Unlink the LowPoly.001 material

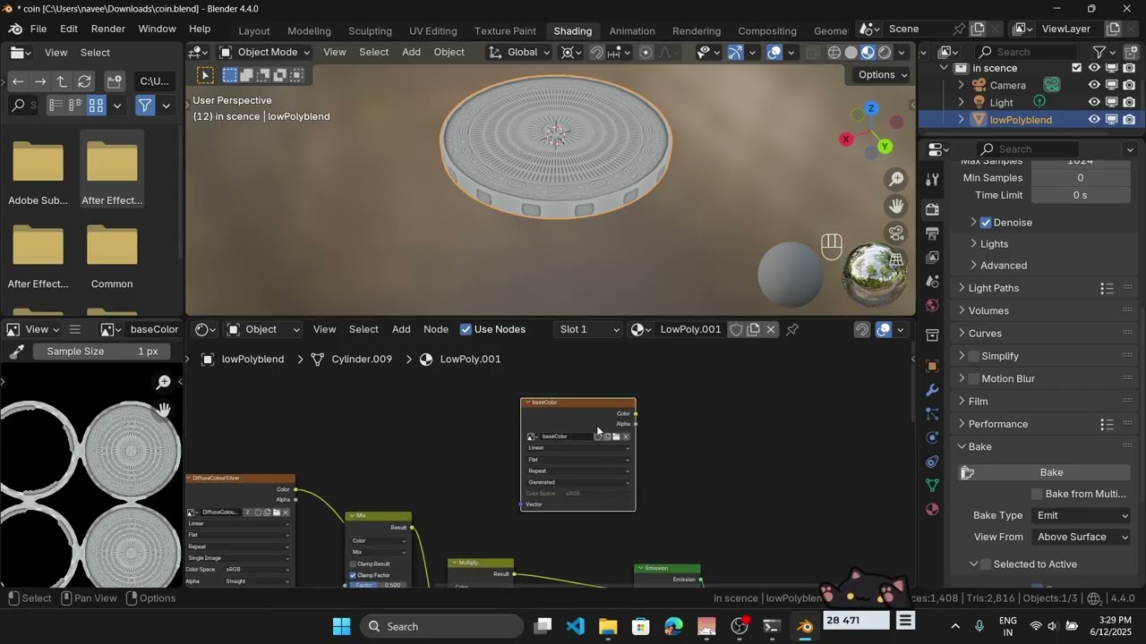(771, 329)
